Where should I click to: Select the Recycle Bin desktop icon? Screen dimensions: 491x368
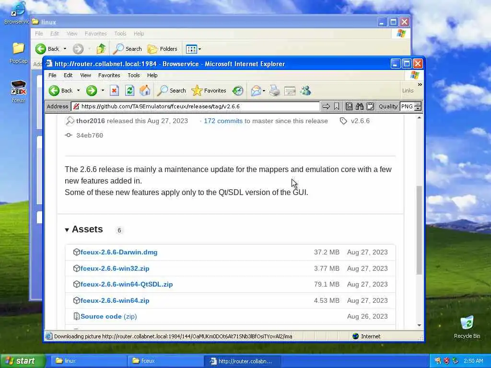click(467, 327)
